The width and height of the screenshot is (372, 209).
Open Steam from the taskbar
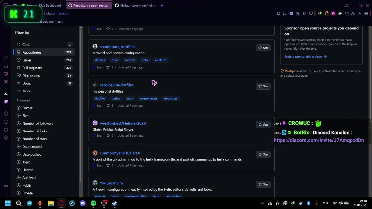pos(115,203)
